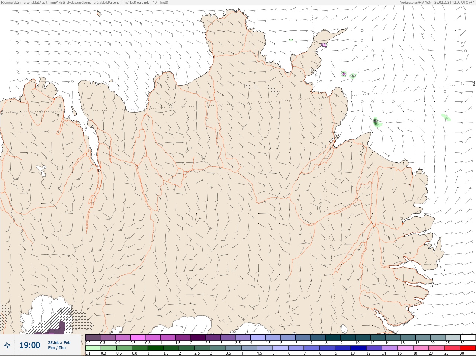Select the bright red 25–30 rain legend swatch
This screenshot has width=476, height=356.
(468, 348)
